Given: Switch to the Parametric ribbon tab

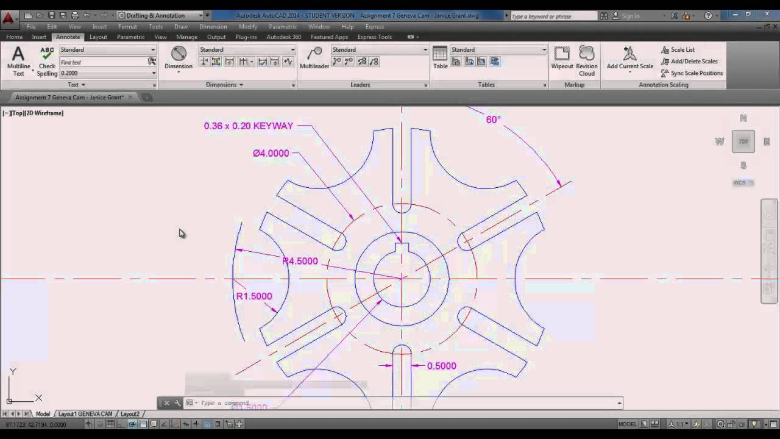Looking at the screenshot, I should click(x=130, y=37).
